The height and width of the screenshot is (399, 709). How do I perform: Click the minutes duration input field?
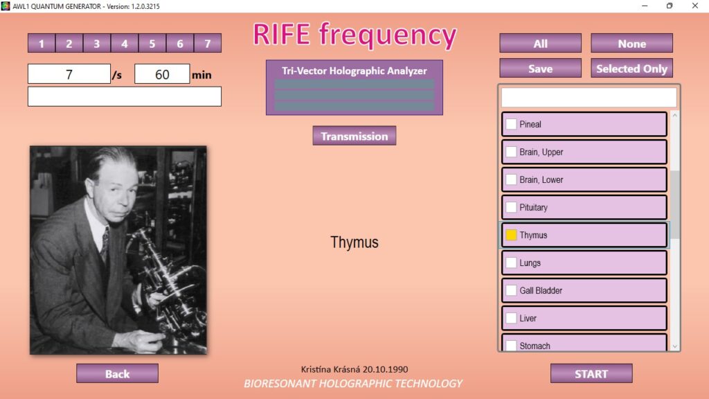(x=162, y=74)
